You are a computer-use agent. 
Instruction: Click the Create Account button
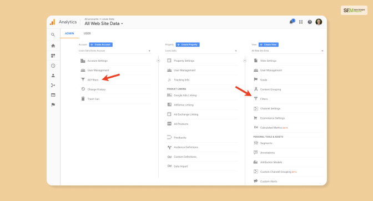[101, 44]
